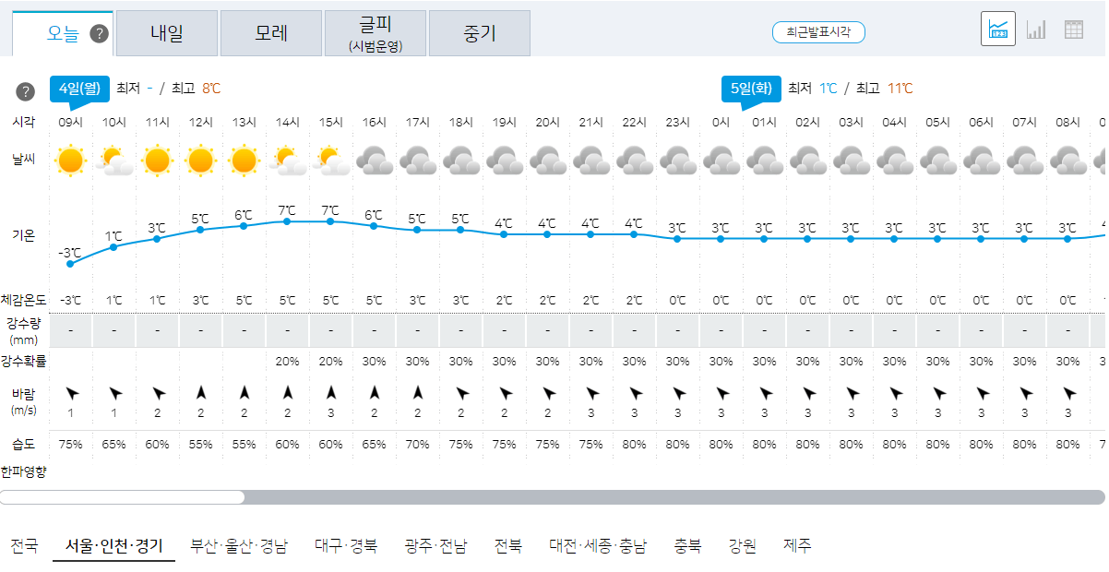Click the wind direction arrow under 09시
This screenshot has width=1109, height=572.
[x=70, y=394]
